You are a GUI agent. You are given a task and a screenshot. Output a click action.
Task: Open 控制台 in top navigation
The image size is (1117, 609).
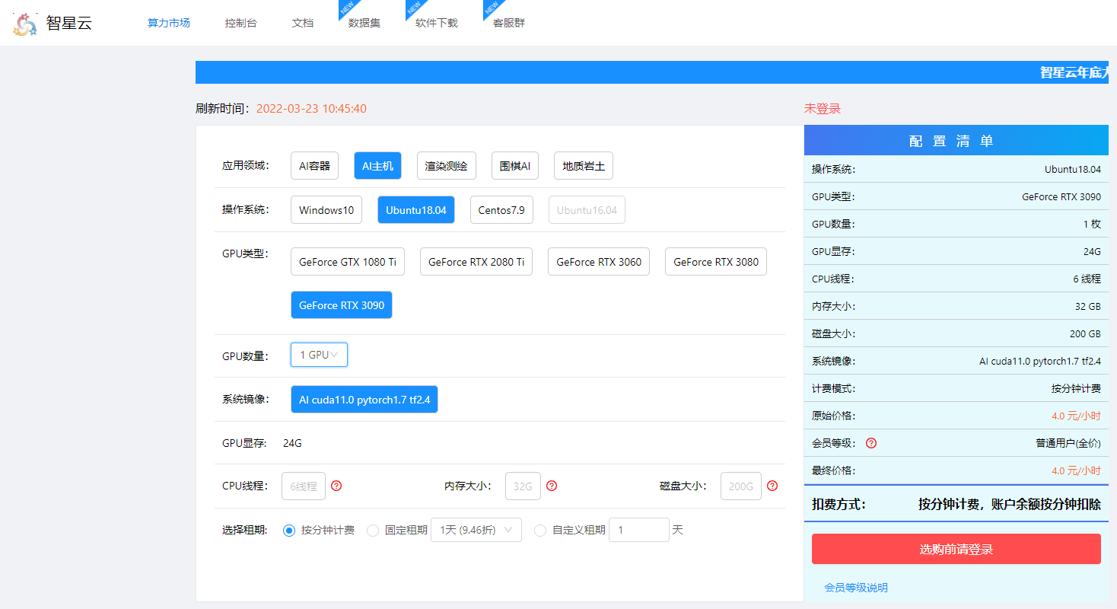coord(241,23)
